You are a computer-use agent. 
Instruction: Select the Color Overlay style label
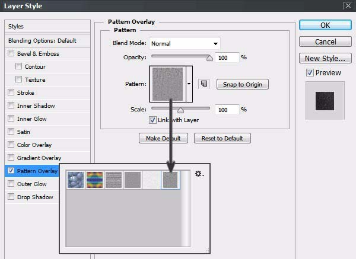pyautogui.click(x=34, y=145)
